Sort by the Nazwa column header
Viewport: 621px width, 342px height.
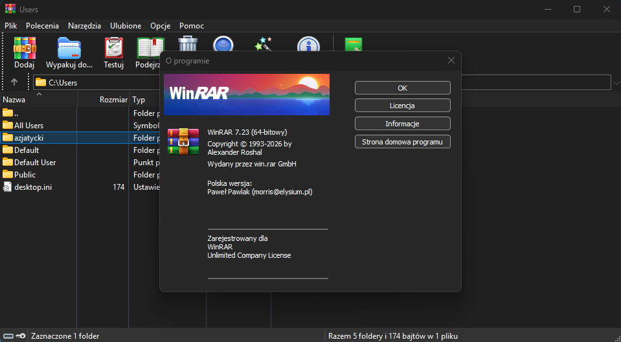[x=39, y=100]
